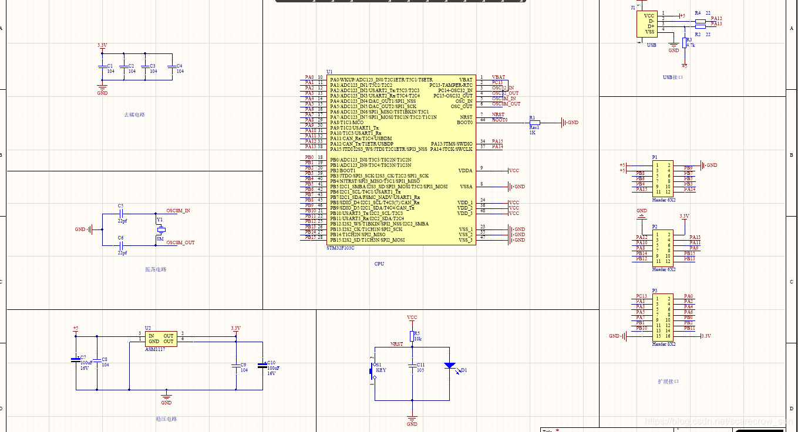Click the STM32F103C part name under U1
Image resolution: width=798 pixels, height=432 pixels.
click(341, 248)
